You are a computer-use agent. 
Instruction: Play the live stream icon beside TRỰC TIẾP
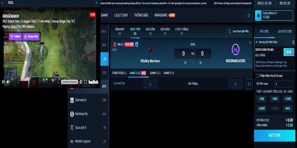click(x=137, y=44)
